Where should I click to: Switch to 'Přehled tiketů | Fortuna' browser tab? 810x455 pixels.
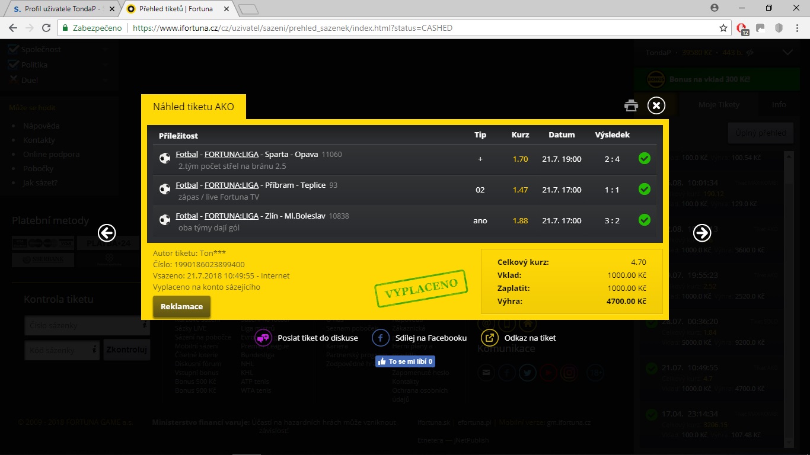pyautogui.click(x=178, y=9)
